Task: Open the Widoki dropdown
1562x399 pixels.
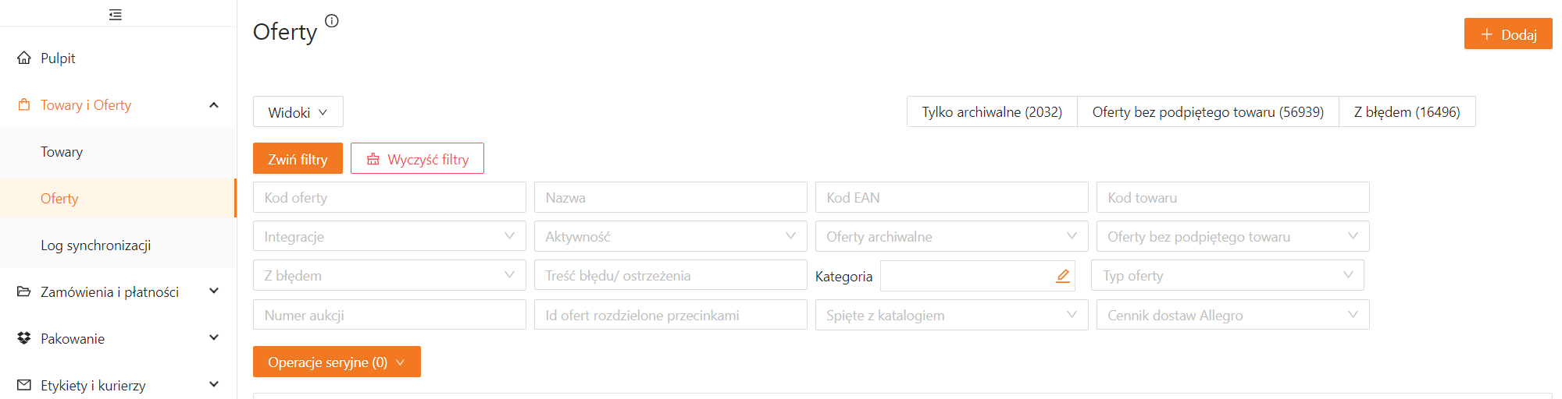Action: (x=298, y=112)
